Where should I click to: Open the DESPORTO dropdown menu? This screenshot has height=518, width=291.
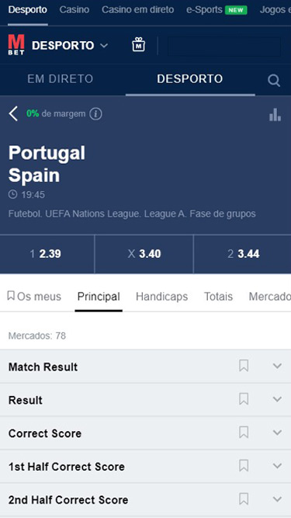pos(70,46)
